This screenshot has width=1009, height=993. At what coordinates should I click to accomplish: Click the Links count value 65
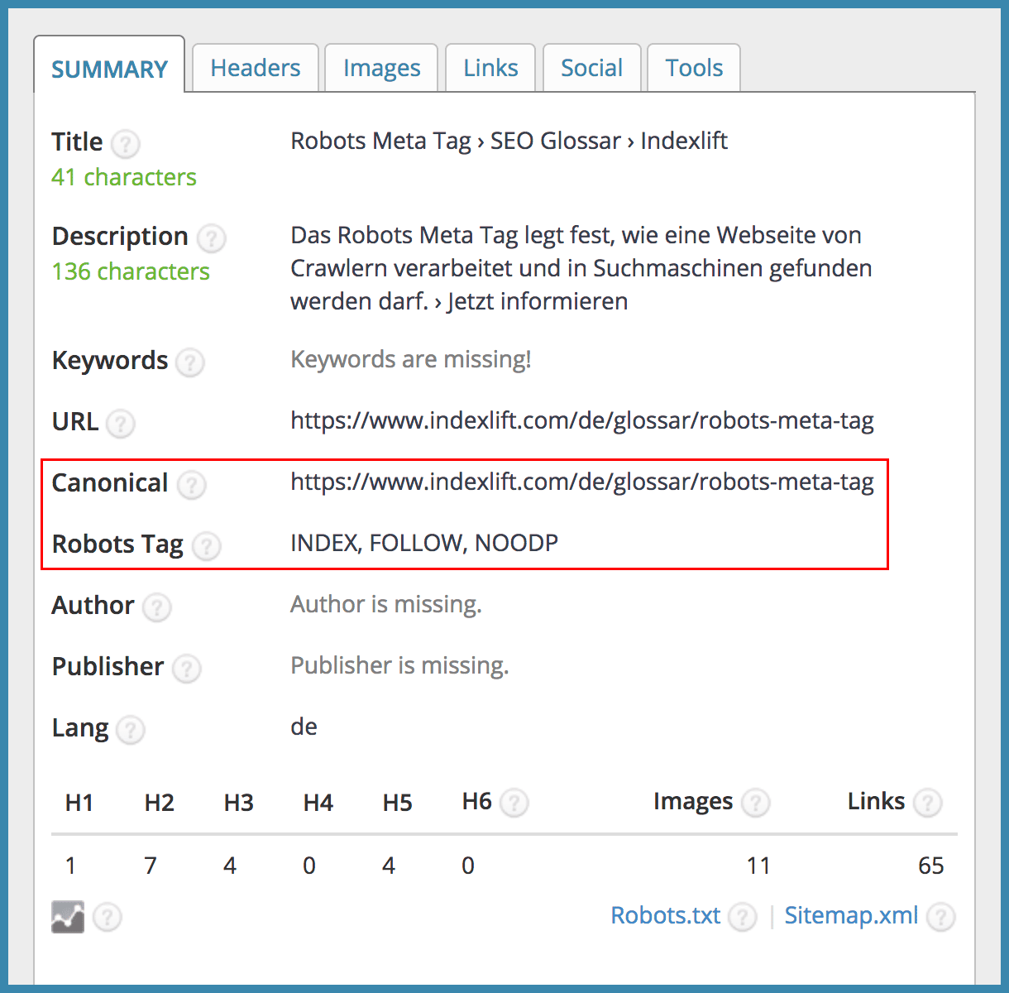click(x=931, y=866)
